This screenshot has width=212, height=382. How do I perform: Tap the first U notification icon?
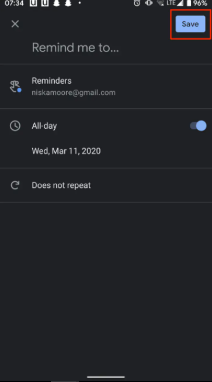pyautogui.click(x=33, y=3)
